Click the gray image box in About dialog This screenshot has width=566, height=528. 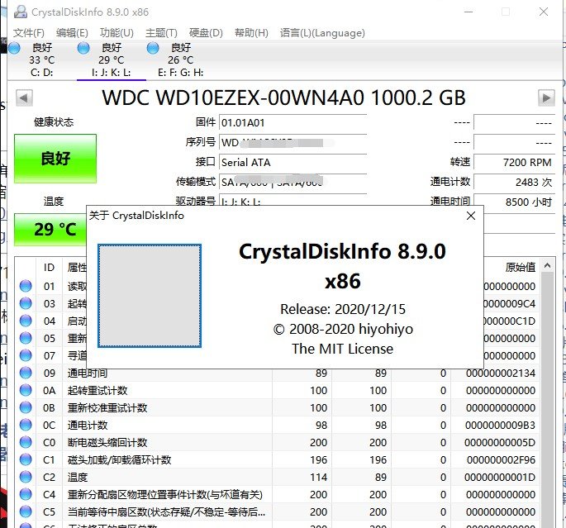(150, 296)
